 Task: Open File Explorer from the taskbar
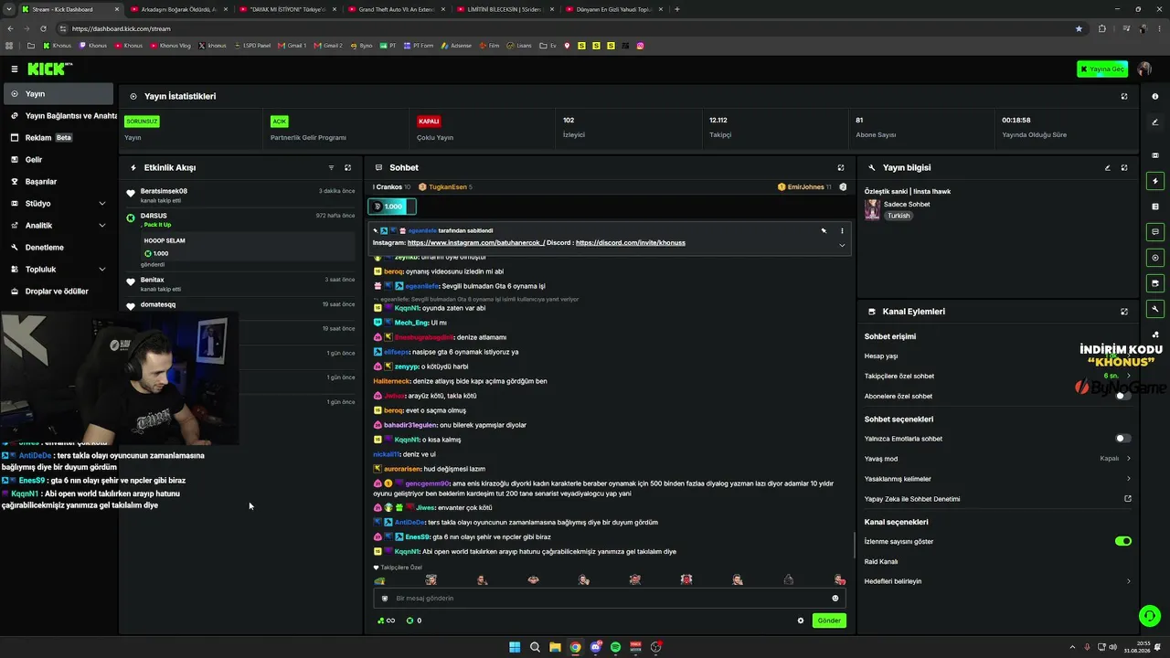coord(555,647)
